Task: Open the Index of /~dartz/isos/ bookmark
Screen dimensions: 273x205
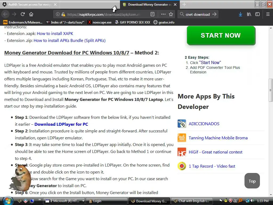Action: (x=65, y=22)
